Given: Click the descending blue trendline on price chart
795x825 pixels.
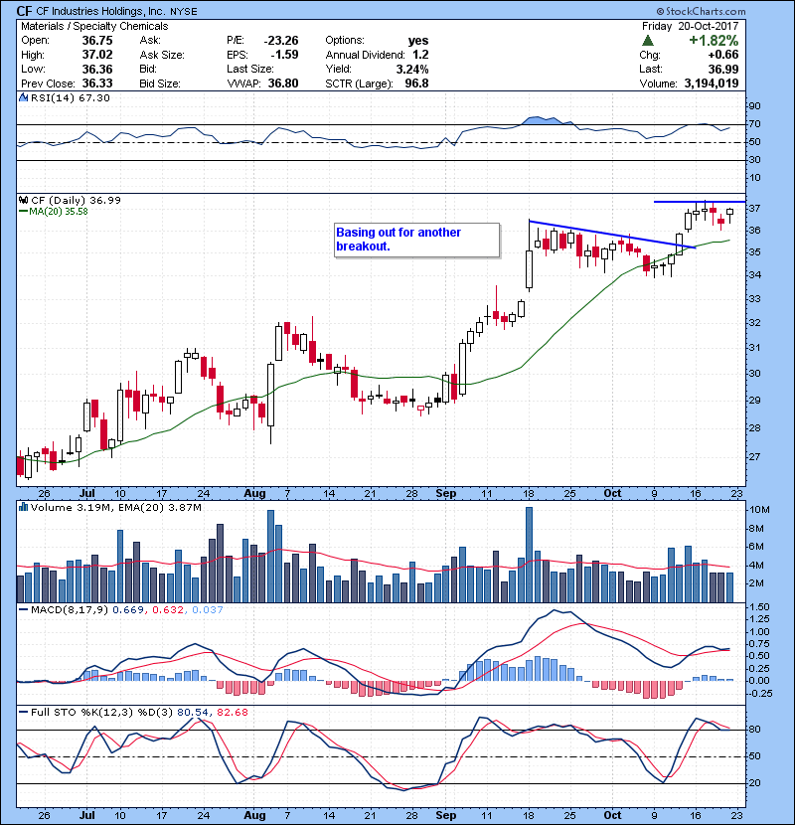Looking at the screenshot, I should [x=612, y=235].
